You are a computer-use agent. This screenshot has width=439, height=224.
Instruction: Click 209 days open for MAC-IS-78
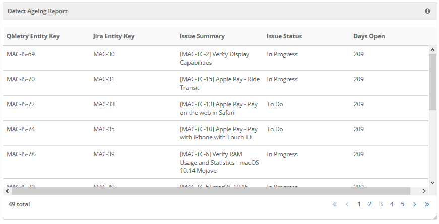point(359,154)
